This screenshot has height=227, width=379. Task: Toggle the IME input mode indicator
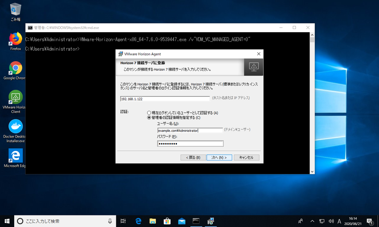[x=339, y=221]
